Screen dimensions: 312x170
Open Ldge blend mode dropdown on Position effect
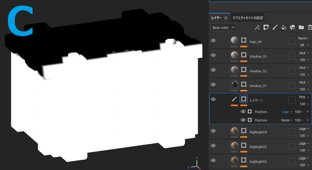(x=287, y=112)
